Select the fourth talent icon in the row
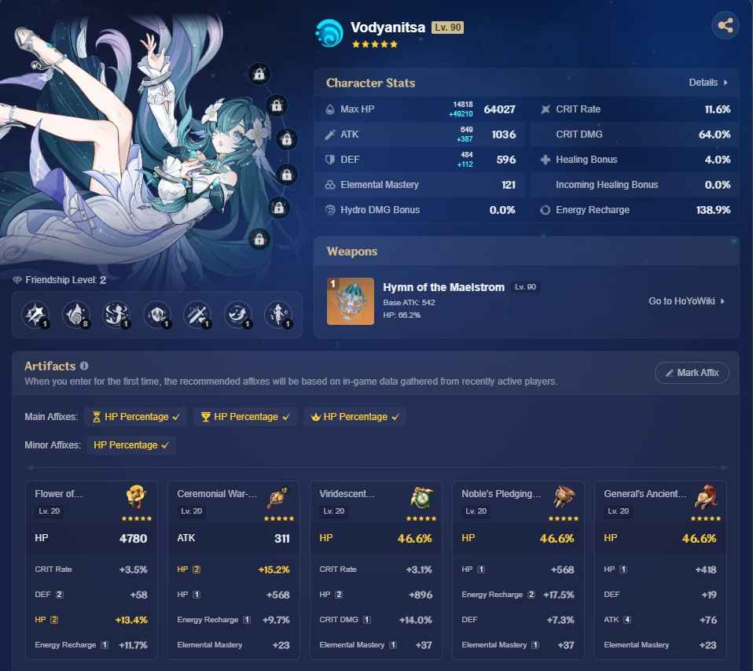The height and width of the screenshot is (671, 753). 157,315
